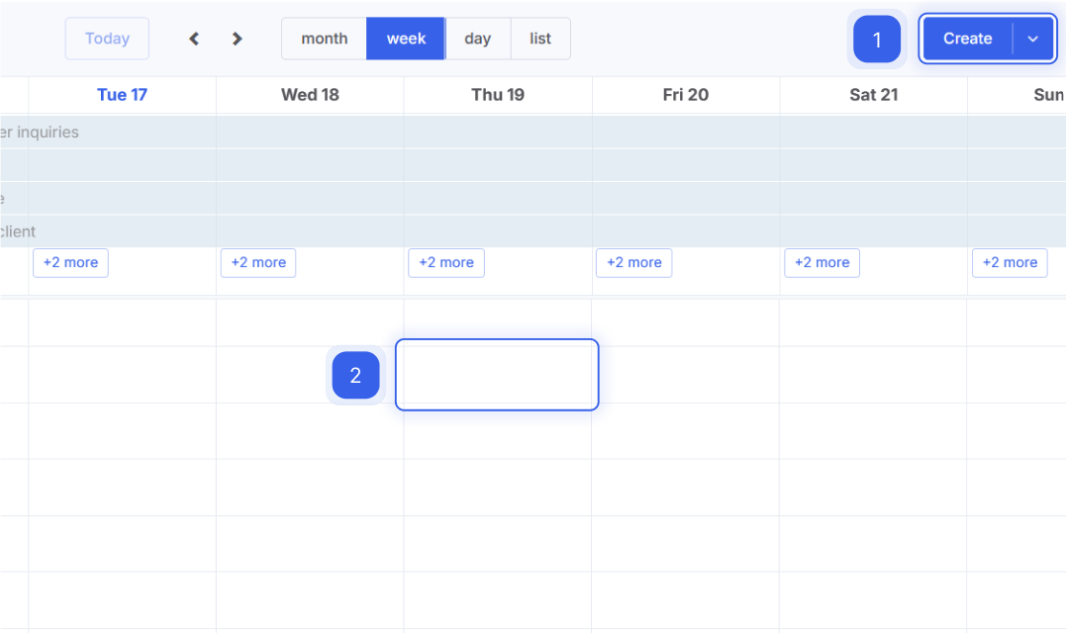This screenshot has height=633, width=1066.
Task: Expand +2 more events on Tuesday 17
Action: (x=70, y=262)
